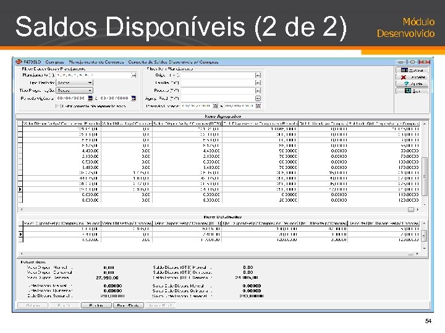The height and width of the screenshot is (333, 445).
Task: Open lookup button beside Origem field
Action: click(x=258, y=75)
